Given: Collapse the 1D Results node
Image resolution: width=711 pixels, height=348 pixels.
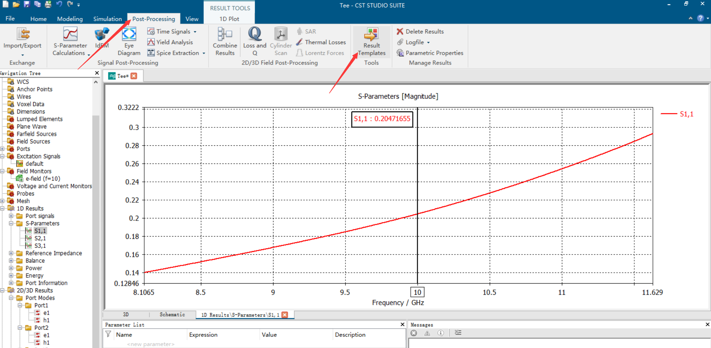Looking at the screenshot, I should (3, 209).
